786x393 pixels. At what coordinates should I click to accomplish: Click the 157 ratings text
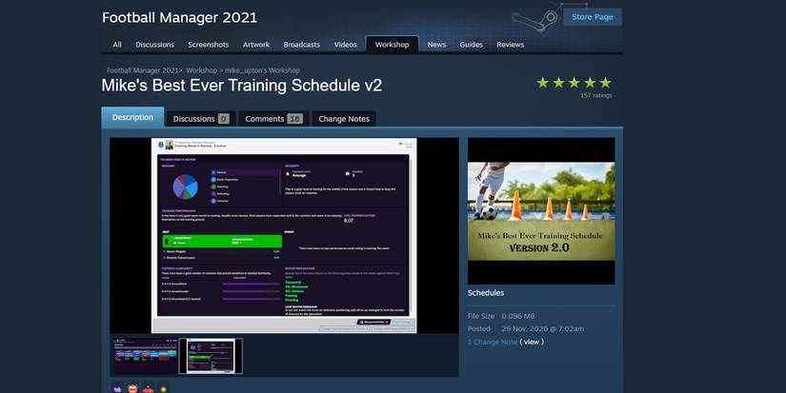click(596, 95)
